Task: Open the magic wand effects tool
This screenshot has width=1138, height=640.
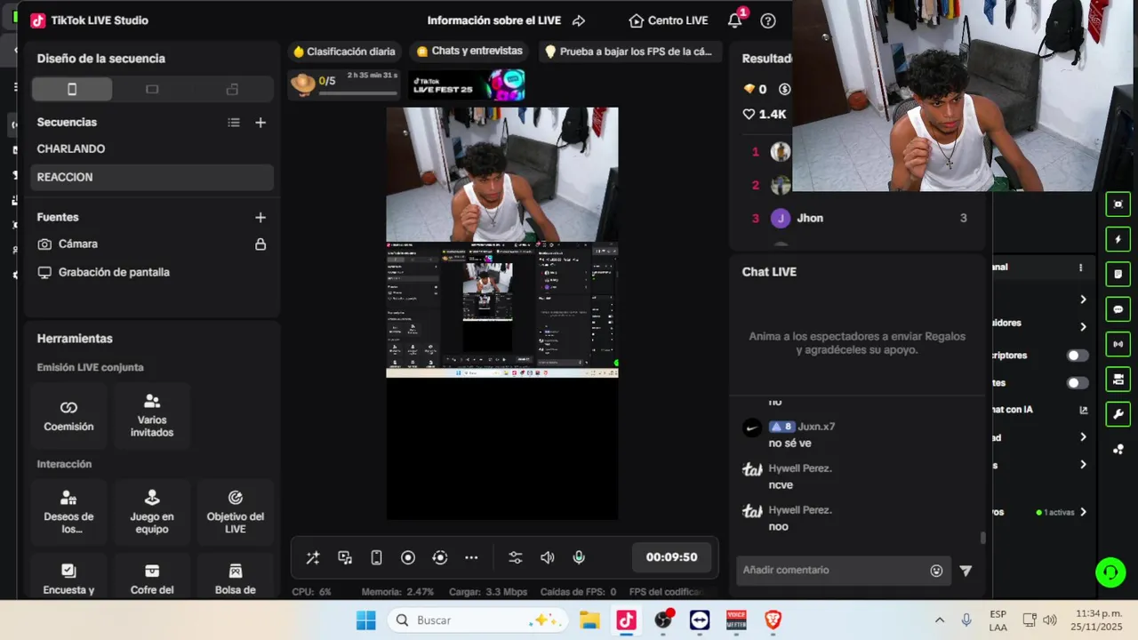Action: pyautogui.click(x=313, y=557)
